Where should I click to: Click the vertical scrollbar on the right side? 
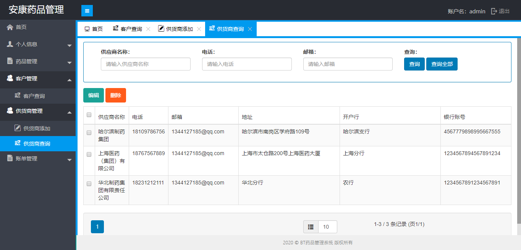[519, 131]
